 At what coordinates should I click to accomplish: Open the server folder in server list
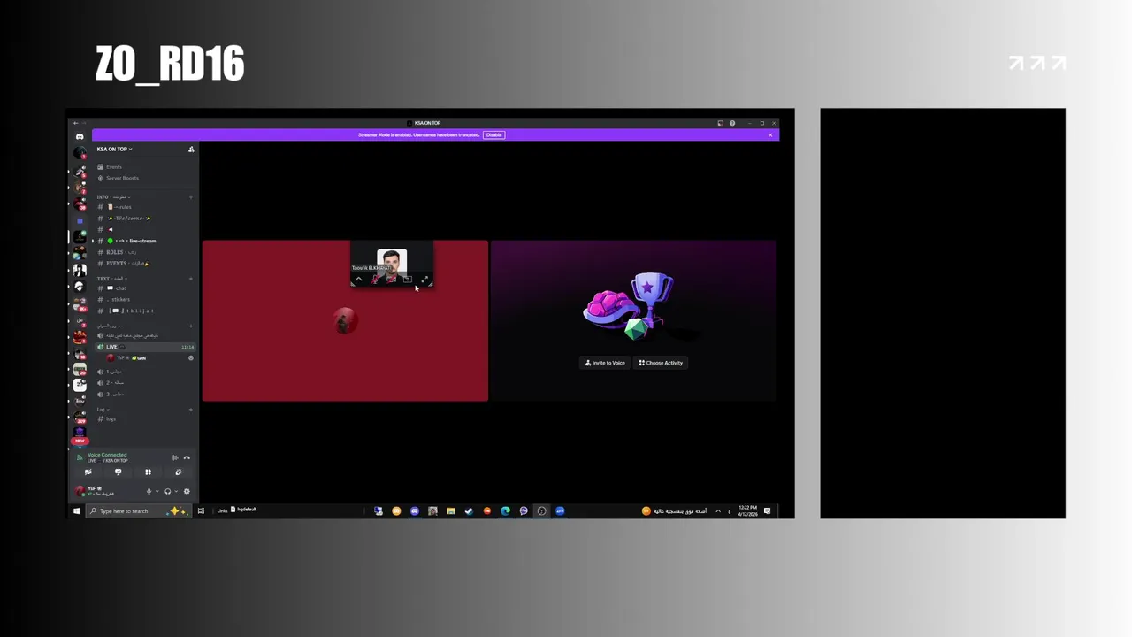tap(80, 221)
